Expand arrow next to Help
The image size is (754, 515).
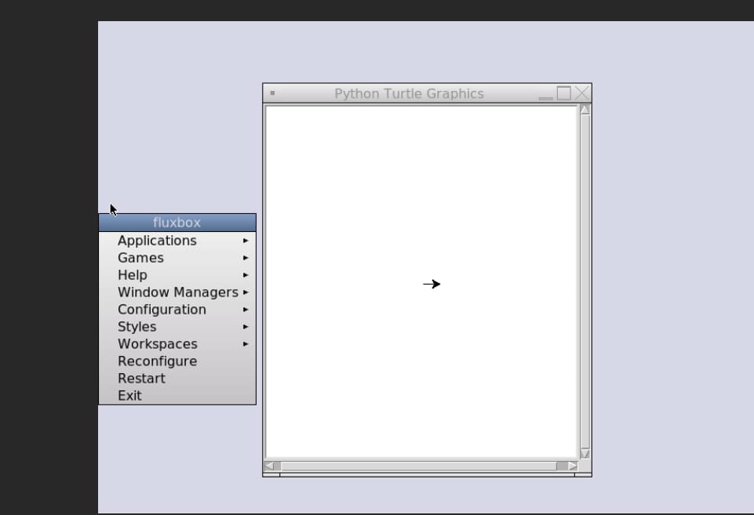coord(246,275)
